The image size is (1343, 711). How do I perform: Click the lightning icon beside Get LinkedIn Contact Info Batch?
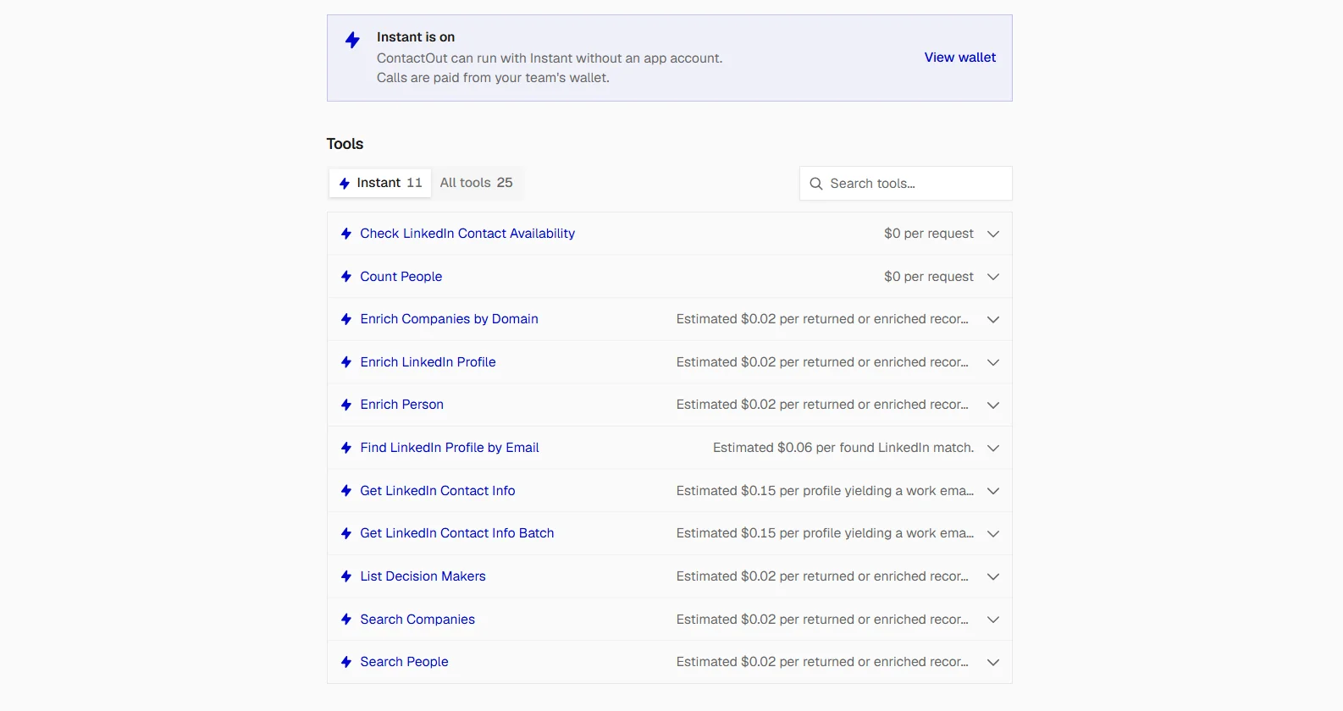click(x=346, y=533)
